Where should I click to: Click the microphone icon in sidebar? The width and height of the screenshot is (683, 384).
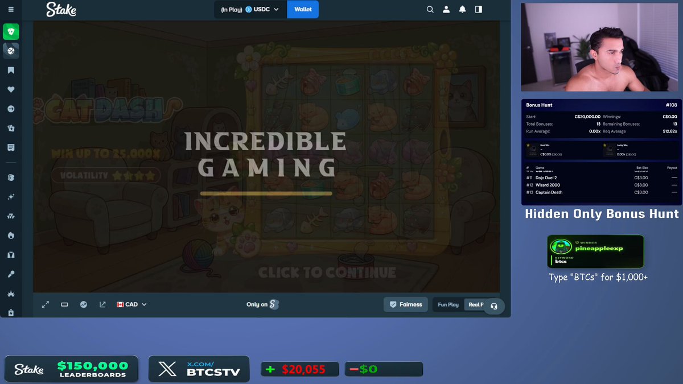coord(11,274)
